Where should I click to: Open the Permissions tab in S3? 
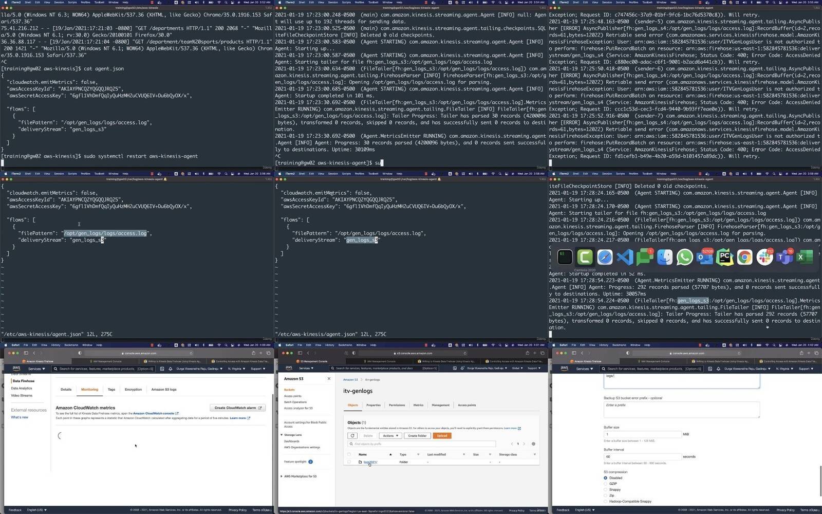397,405
